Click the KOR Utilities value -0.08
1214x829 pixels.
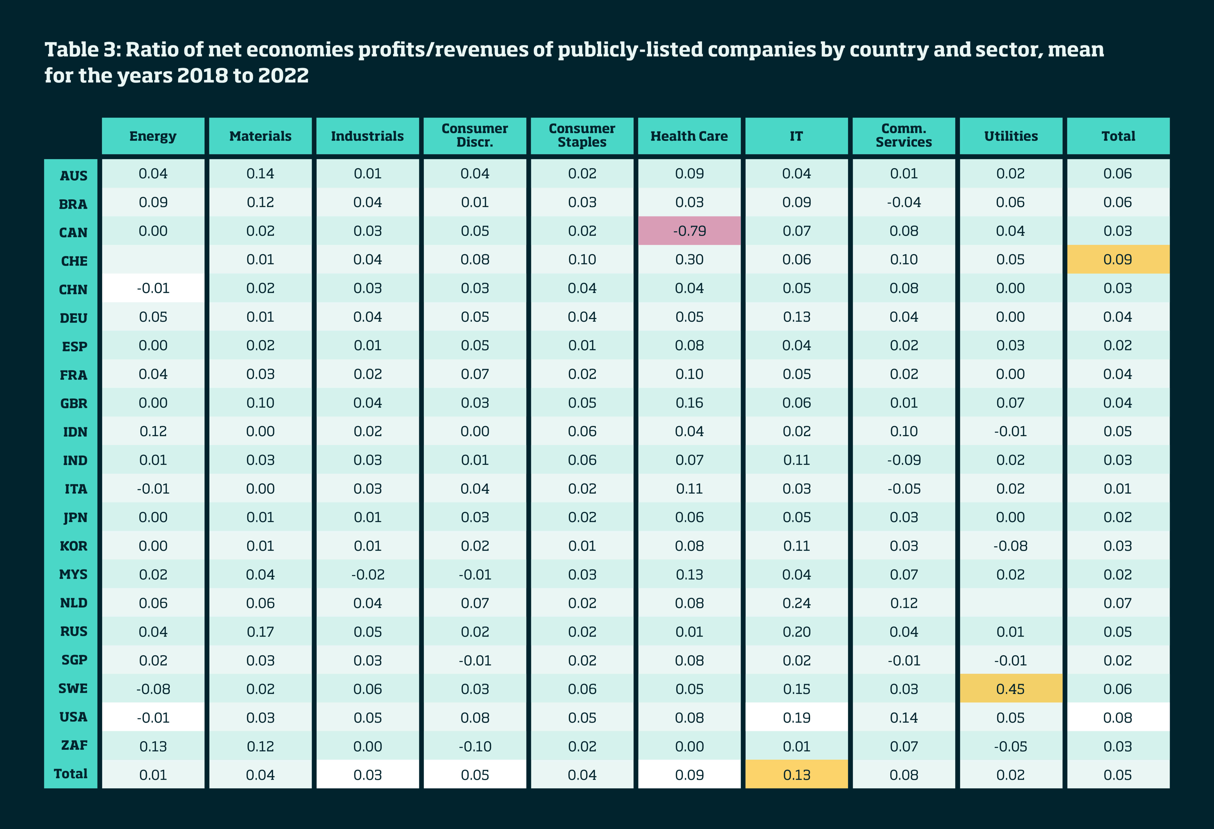click(x=1011, y=546)
